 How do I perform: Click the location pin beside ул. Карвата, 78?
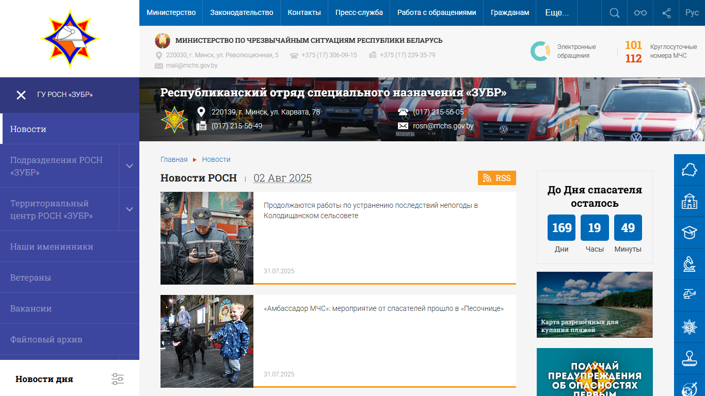coord(201,112)
